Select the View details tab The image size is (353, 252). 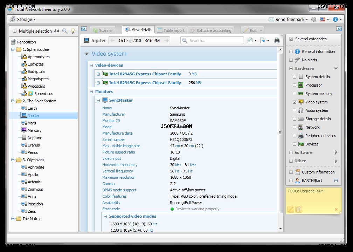pyautogui.click(x=138, y=30)
